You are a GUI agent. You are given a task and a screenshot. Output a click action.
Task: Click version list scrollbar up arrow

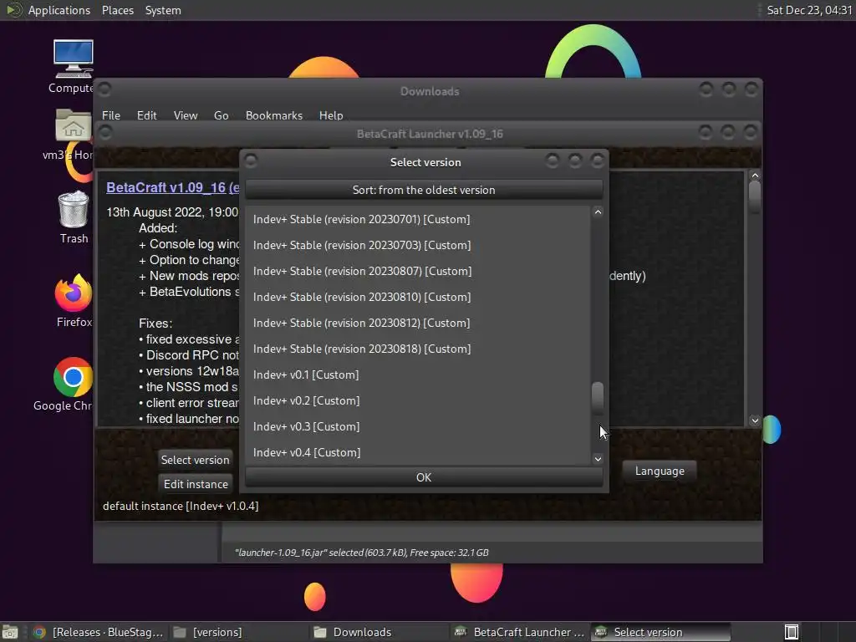coord(598,211)
